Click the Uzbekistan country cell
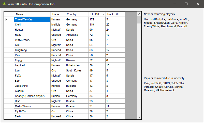 click(77, 65)
